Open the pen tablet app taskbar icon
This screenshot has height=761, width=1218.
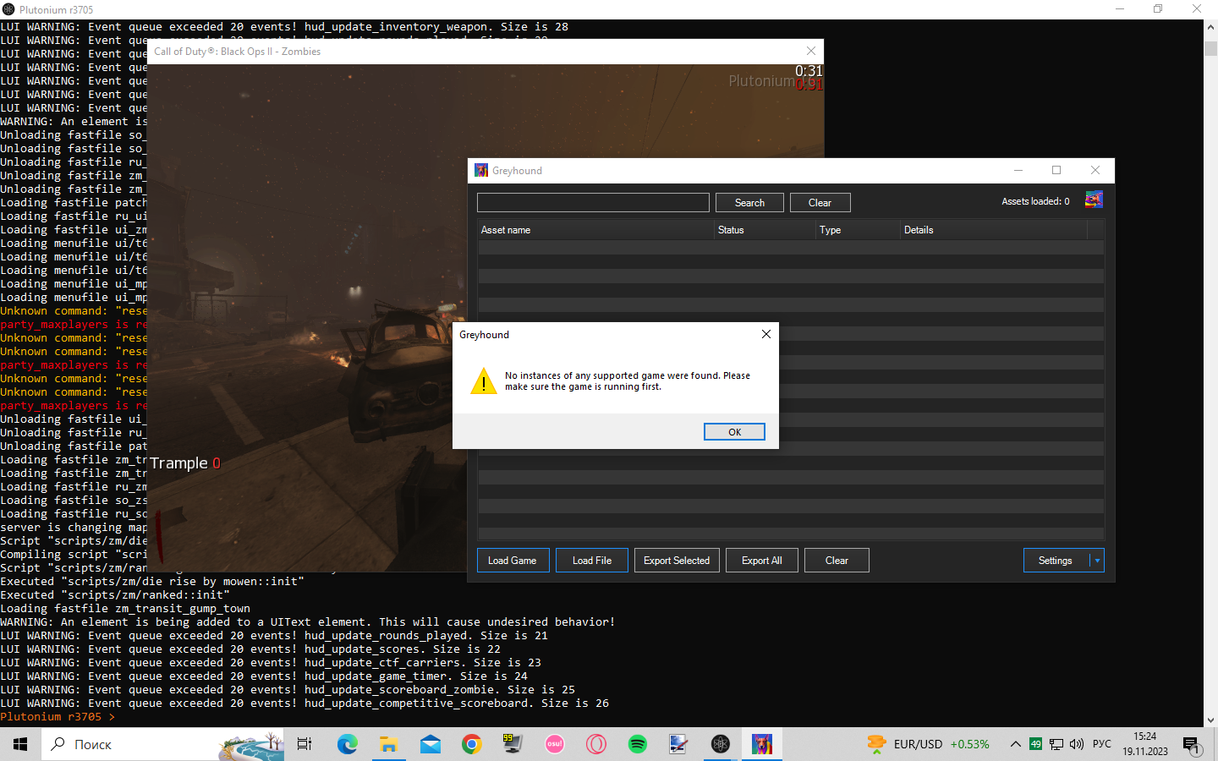click(678, 744)
